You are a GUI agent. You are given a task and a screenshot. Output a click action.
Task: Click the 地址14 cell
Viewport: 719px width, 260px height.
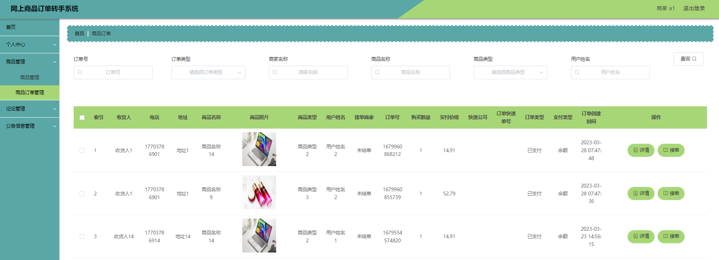(183, 236)
